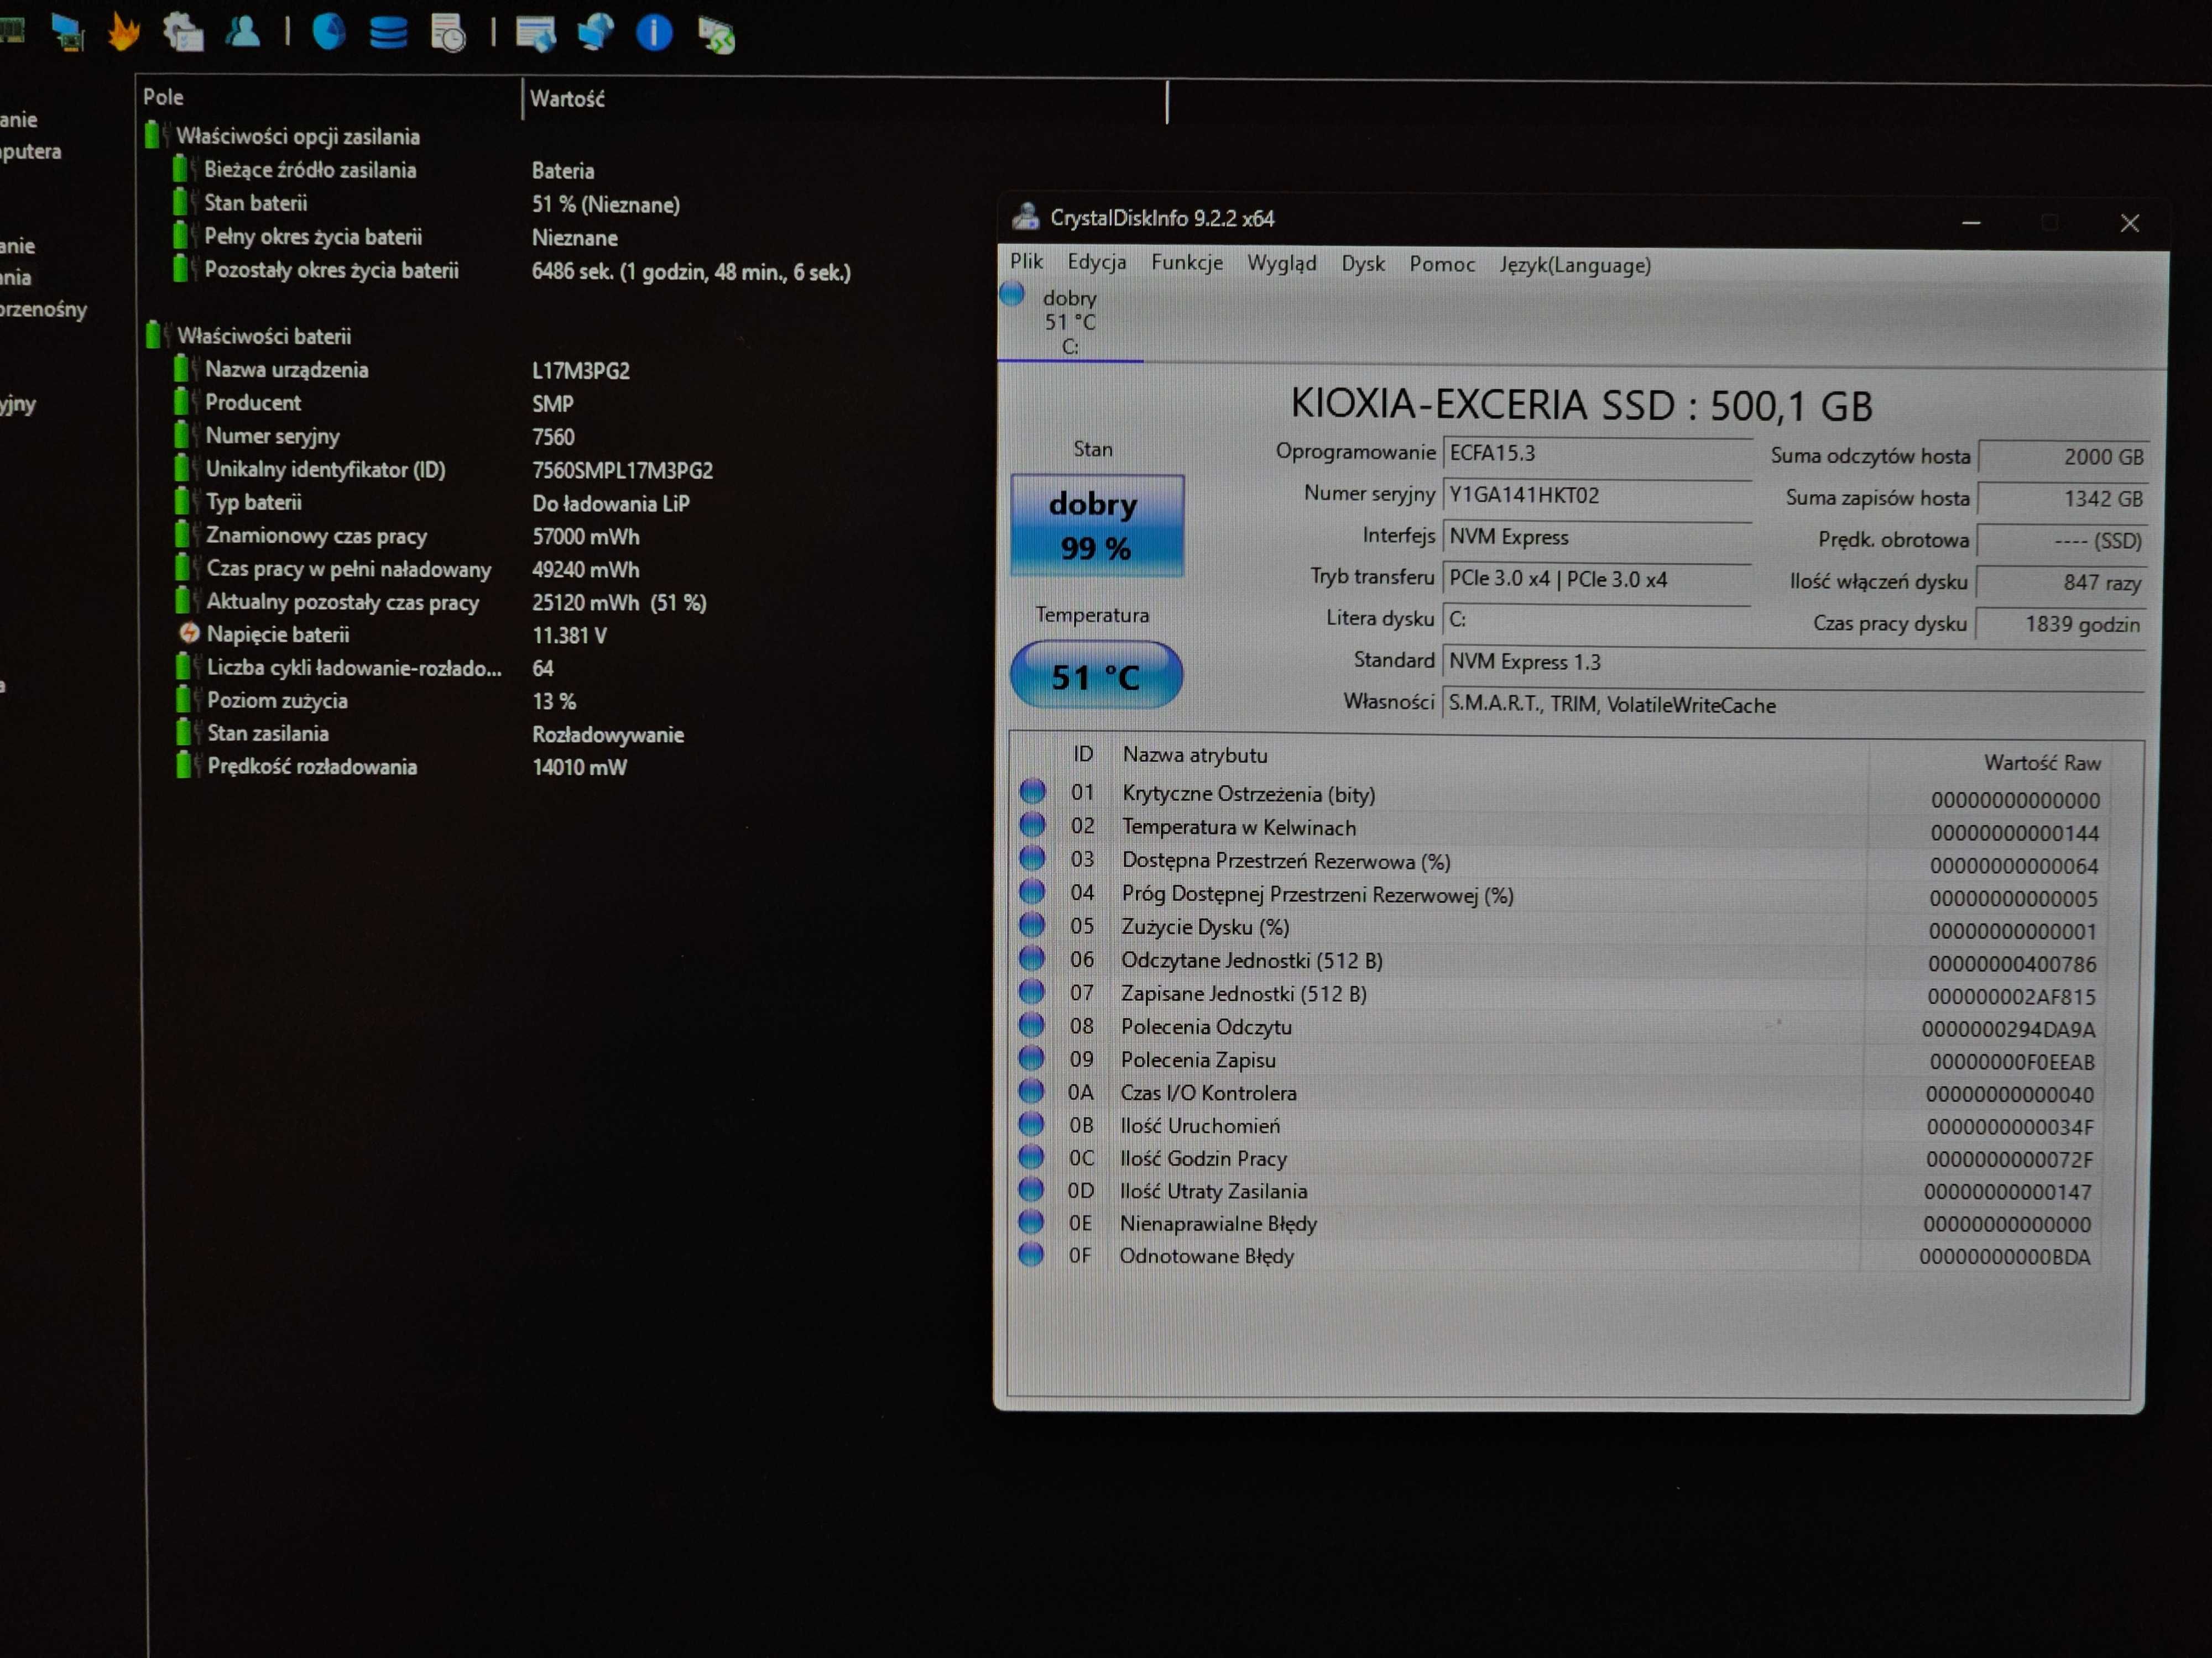Open the Wygląd menu

coord(1281,263)
